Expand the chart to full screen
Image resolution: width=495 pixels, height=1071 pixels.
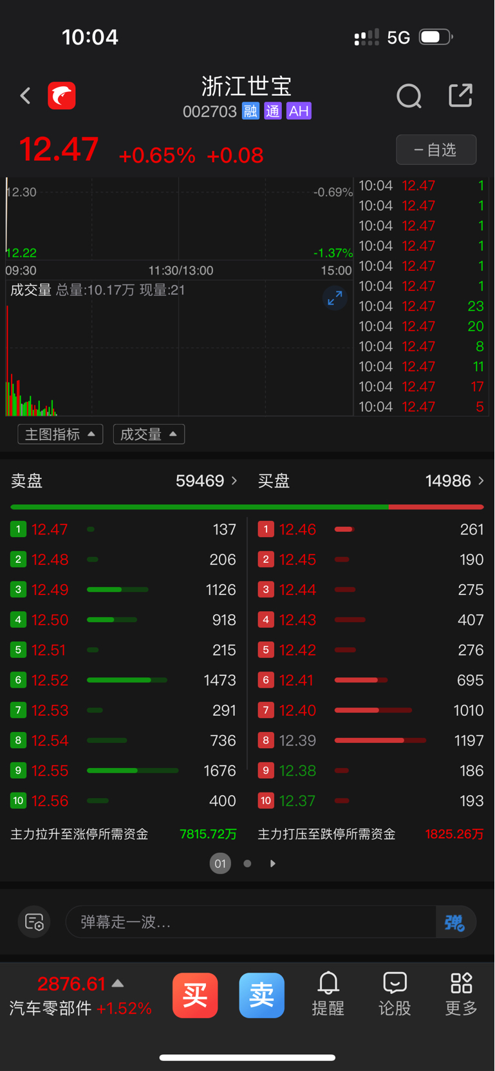coord(335,298)
